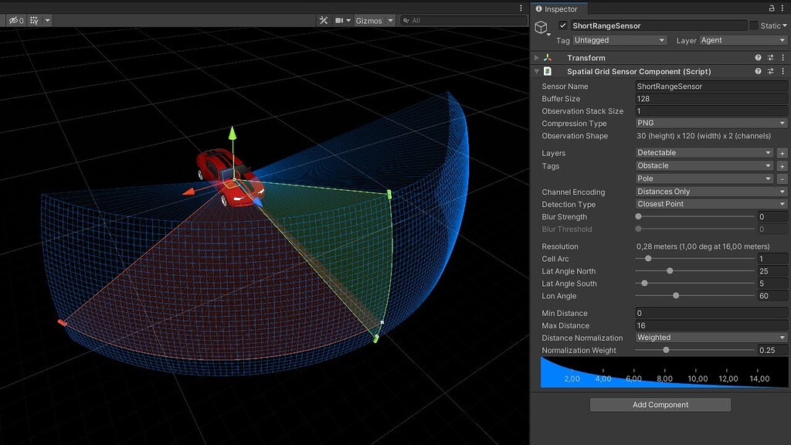Click the scene camera settings icon in the toolbar
Image resolution: width=791 pixels, height=445 pixels.
(338, 21)
